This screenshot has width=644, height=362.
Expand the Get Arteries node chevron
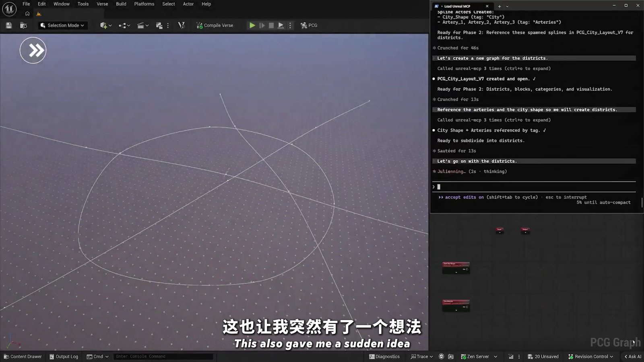click(x=456, y=310)
